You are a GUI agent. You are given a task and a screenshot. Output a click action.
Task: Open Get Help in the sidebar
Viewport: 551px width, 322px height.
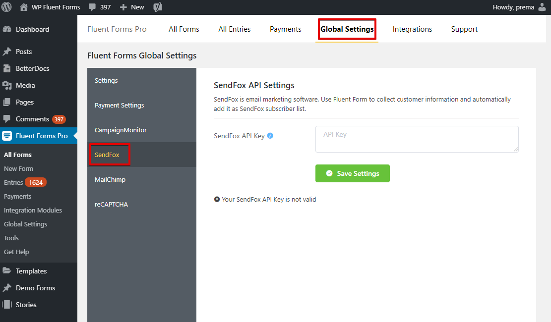(16, 252)
